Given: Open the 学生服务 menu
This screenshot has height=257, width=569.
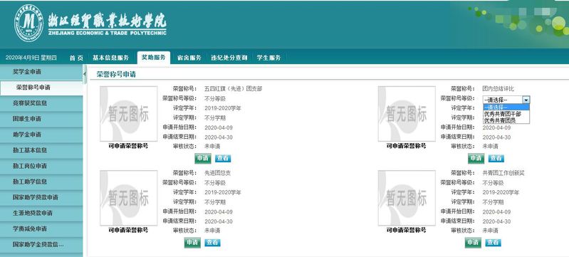Looking at the screenshot, I should pos(269,58).
